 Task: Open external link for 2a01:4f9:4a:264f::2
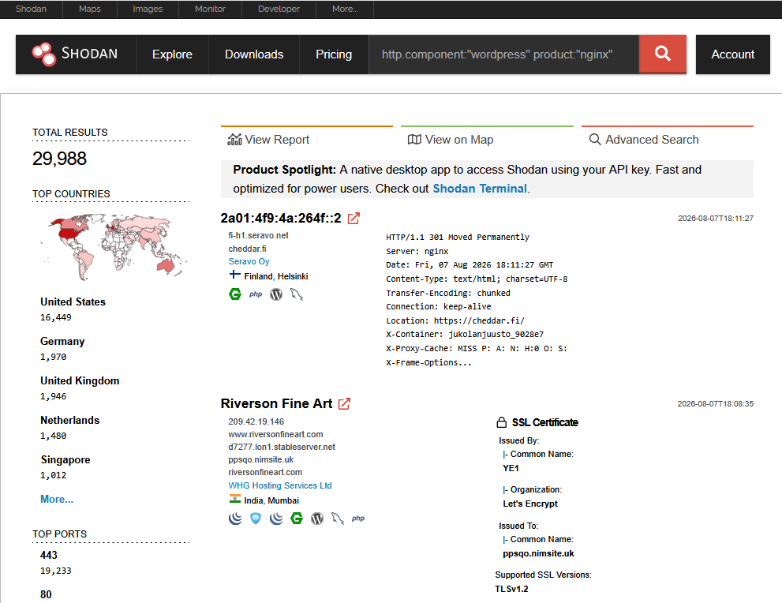(354, 218)
